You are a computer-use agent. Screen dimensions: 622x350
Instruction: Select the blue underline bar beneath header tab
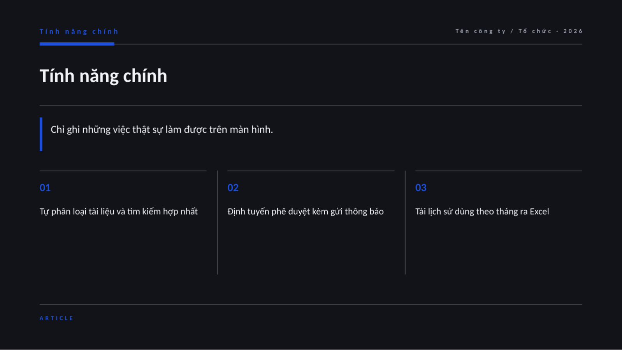pyautogui.click(x=77, y=44)
